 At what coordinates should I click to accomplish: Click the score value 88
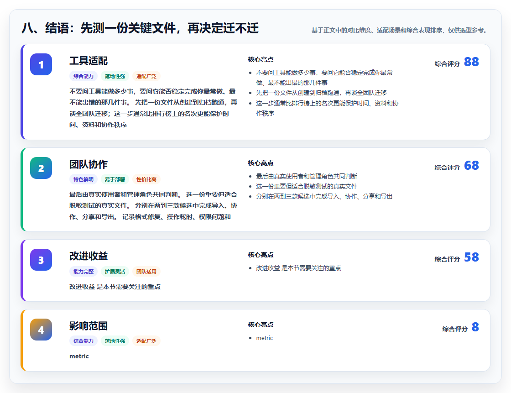pyautogui.click(x=471, y=62)
